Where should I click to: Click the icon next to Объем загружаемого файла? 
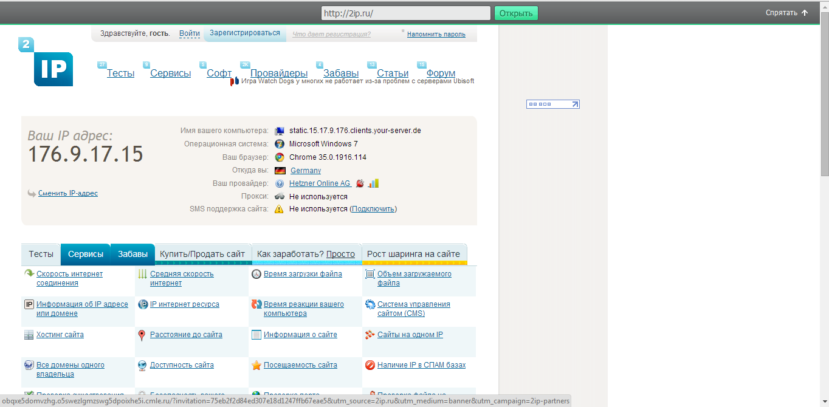click(370, 274)
